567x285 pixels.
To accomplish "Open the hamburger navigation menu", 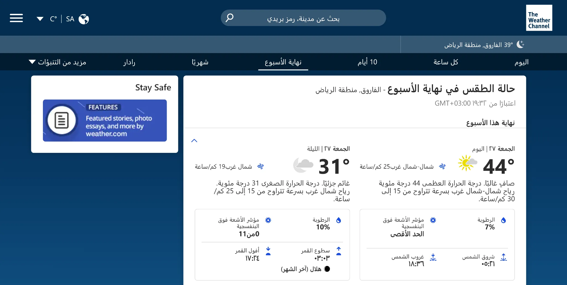I will [x=16, y=18].
